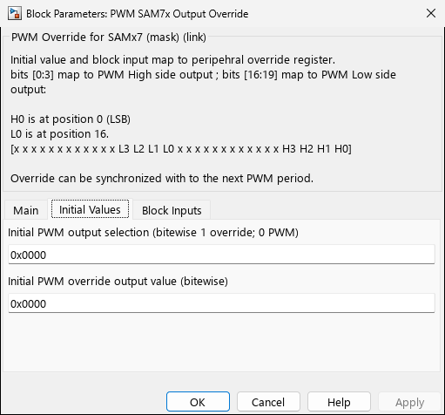The image size is (445, 415).
Task: Click the Cancel button
Action: 268,402
